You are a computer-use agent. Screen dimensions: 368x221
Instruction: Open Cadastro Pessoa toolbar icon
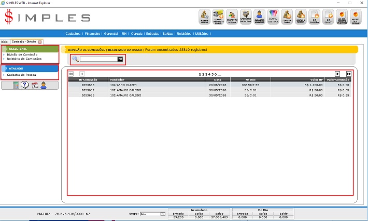pyautogui.click(x=232, y=17)
